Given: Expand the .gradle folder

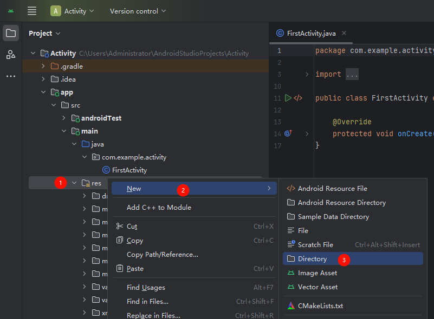Looking at the screenshot, I should click(43, 66).
